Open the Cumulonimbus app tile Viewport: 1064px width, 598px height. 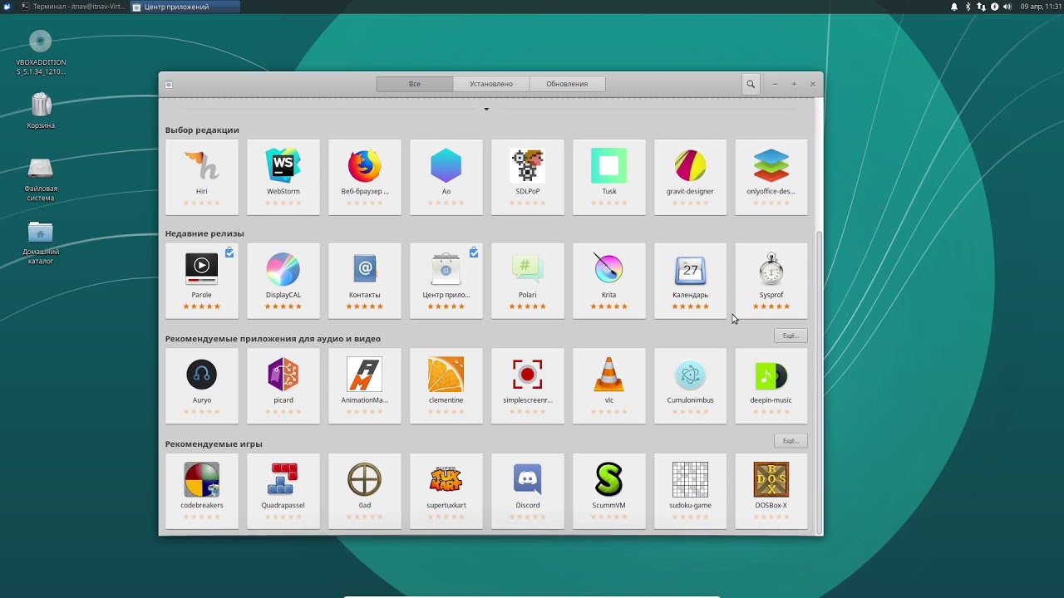click(x=691, y=386)
